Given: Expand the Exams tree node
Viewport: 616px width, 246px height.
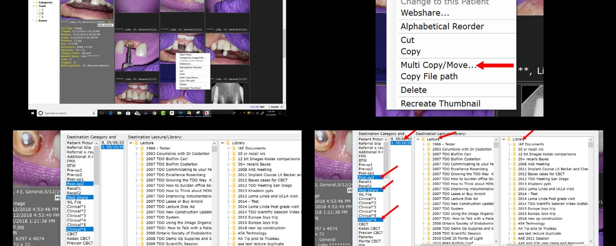Looking at the screenshot, I should pyautogui.click(x=34, y=20).
